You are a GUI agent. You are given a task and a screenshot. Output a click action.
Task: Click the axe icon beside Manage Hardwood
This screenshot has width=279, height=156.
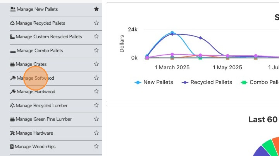[x=12, y=92]
